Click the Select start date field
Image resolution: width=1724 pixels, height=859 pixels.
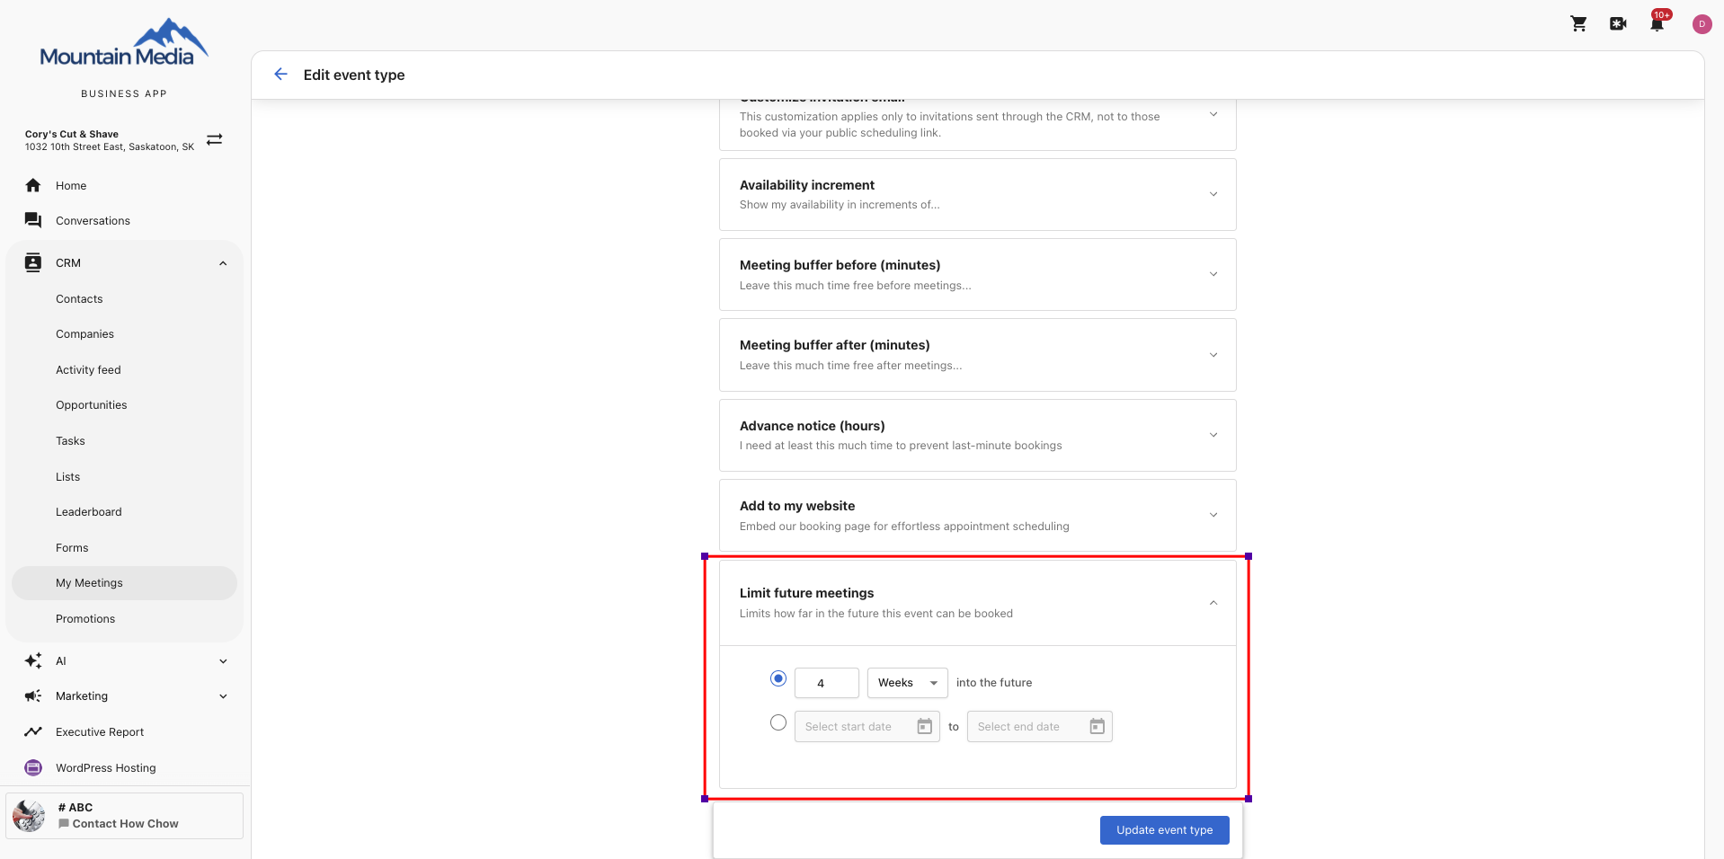[866, 726]
